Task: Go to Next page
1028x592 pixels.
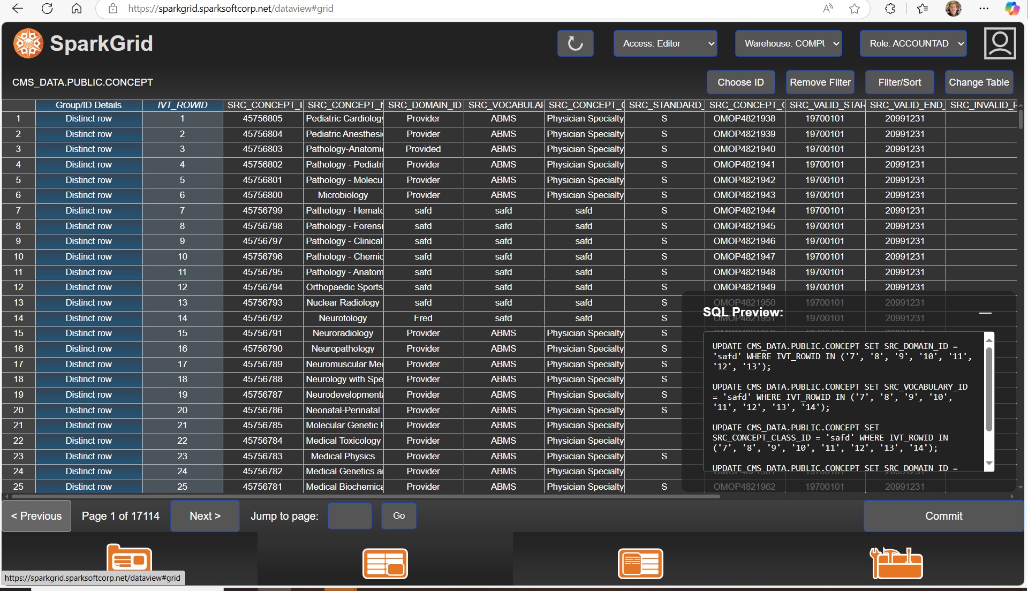Action: (205, 516)
